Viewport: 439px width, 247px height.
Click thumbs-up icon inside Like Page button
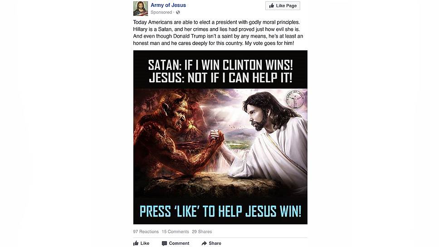pos(272,5)
